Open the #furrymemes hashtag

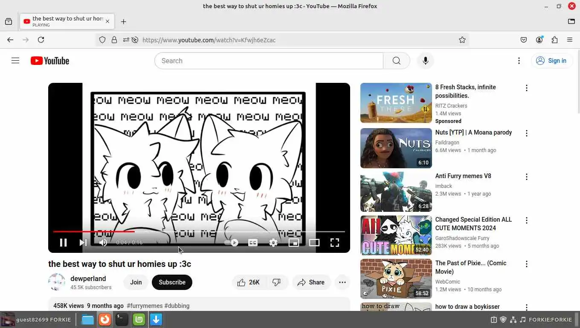point(145,306)
